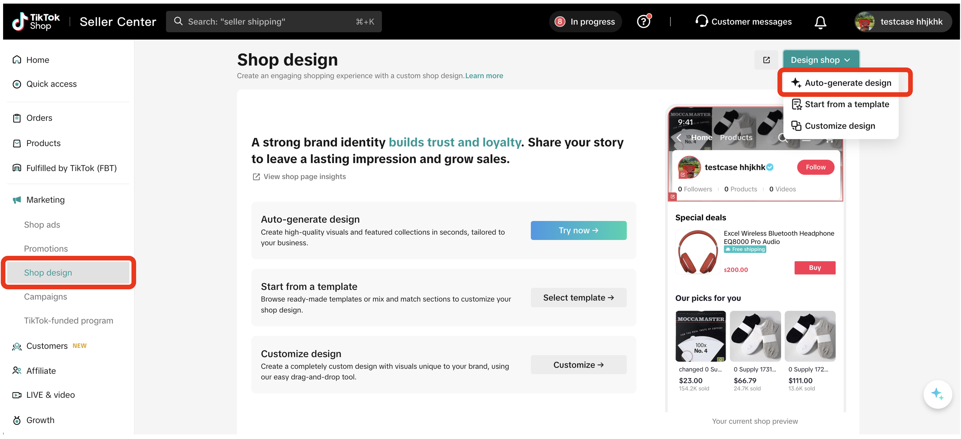Open Orders via the sidebar icon
The height and width of the screenshot is (439, 961).
[x=17, y=117]
